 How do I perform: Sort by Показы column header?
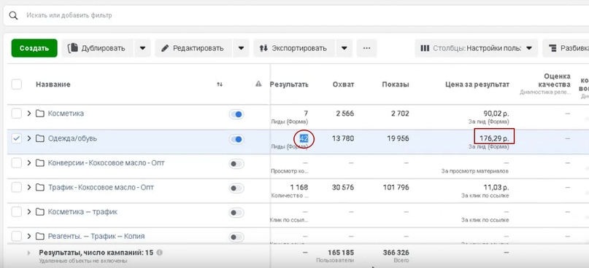[396, 84]
